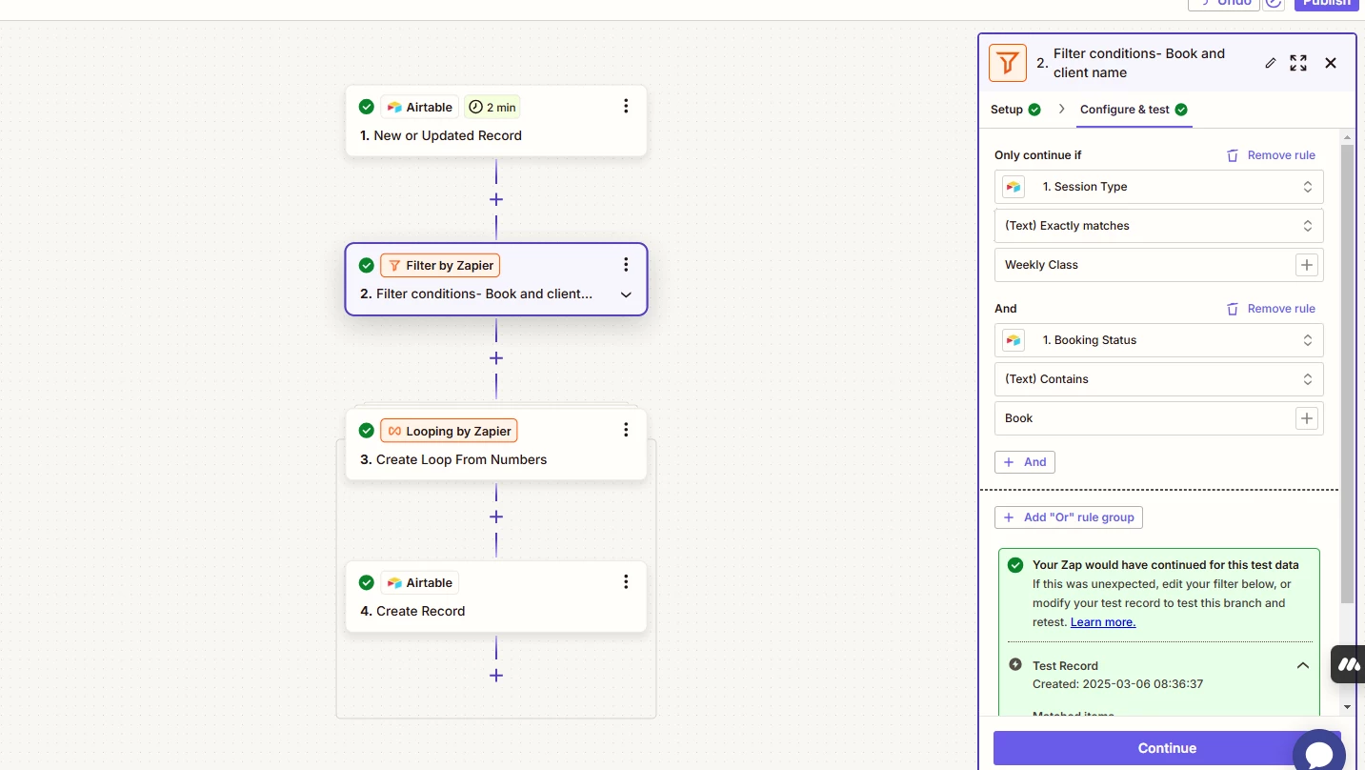
Task: Open the three-dot menu on the Looping by Zapier step
Action: tap(626, 430)
